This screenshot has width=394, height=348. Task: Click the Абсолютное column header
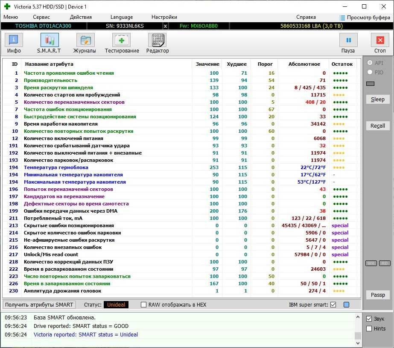[304, 64]
